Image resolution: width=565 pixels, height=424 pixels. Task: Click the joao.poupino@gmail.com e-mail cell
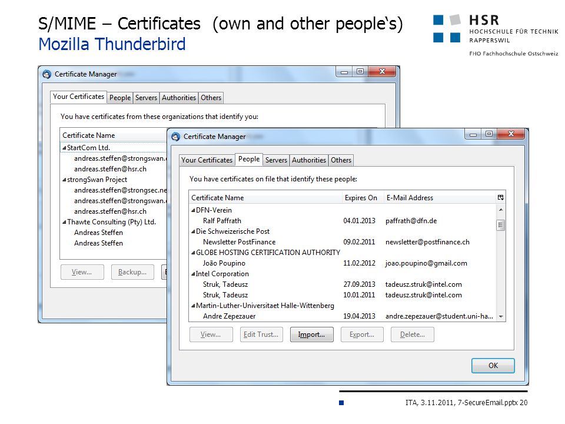click(426, 264)
